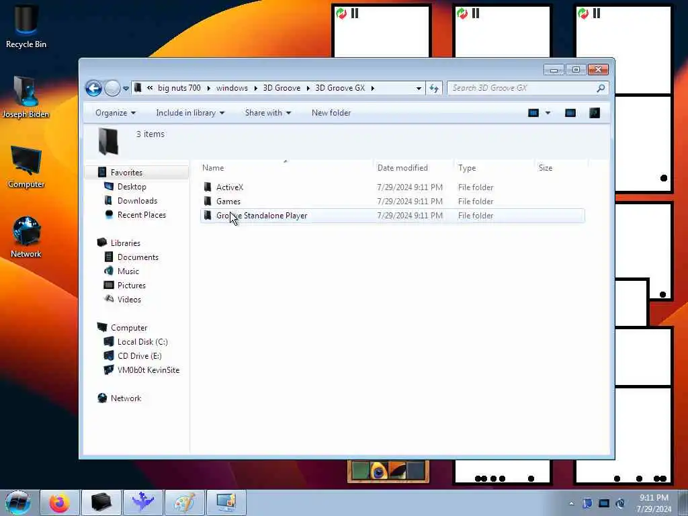Expand the arrow after 'windows' breadcrumb
Screen dimensions: 688x516
pyautogui.click(x=255, y=88)
